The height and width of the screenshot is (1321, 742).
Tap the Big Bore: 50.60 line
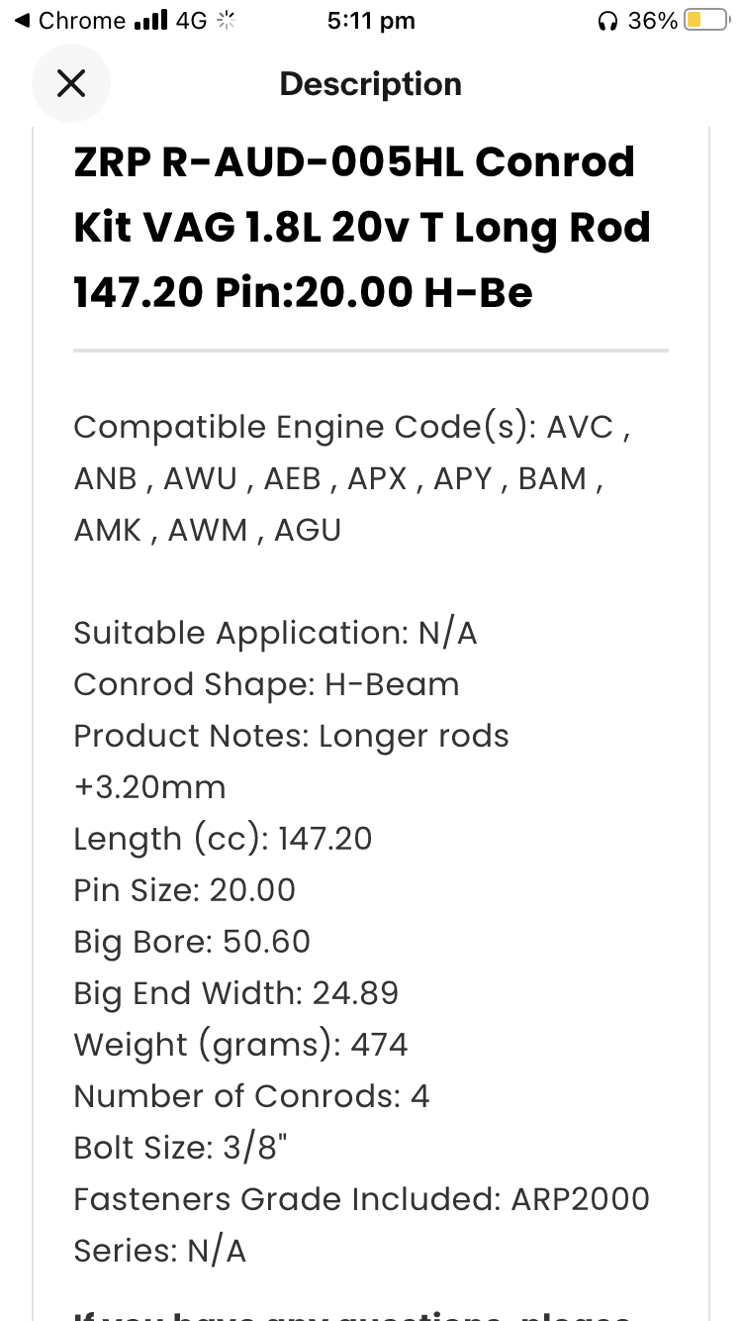192,942
